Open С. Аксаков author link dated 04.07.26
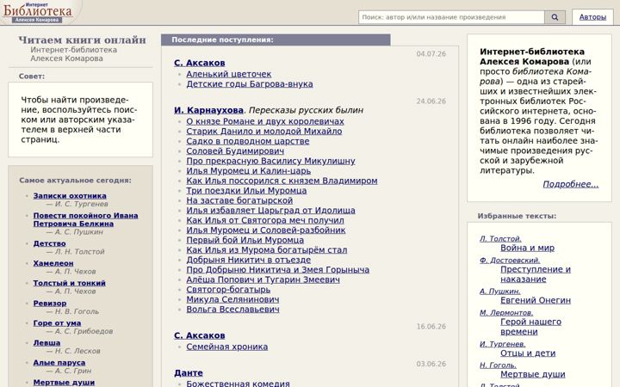 pos(199,63)
